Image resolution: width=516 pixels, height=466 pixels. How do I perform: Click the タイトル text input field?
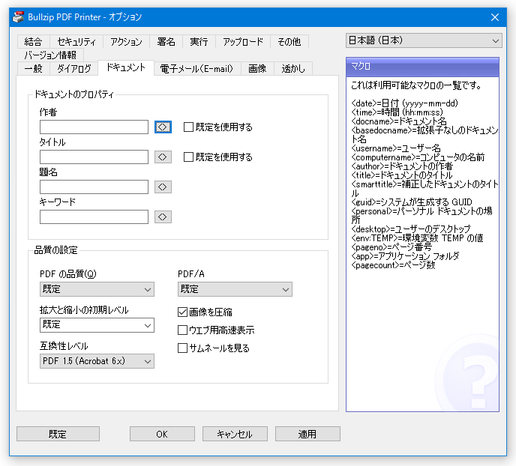pyautogui.click(x=94, y=157)
